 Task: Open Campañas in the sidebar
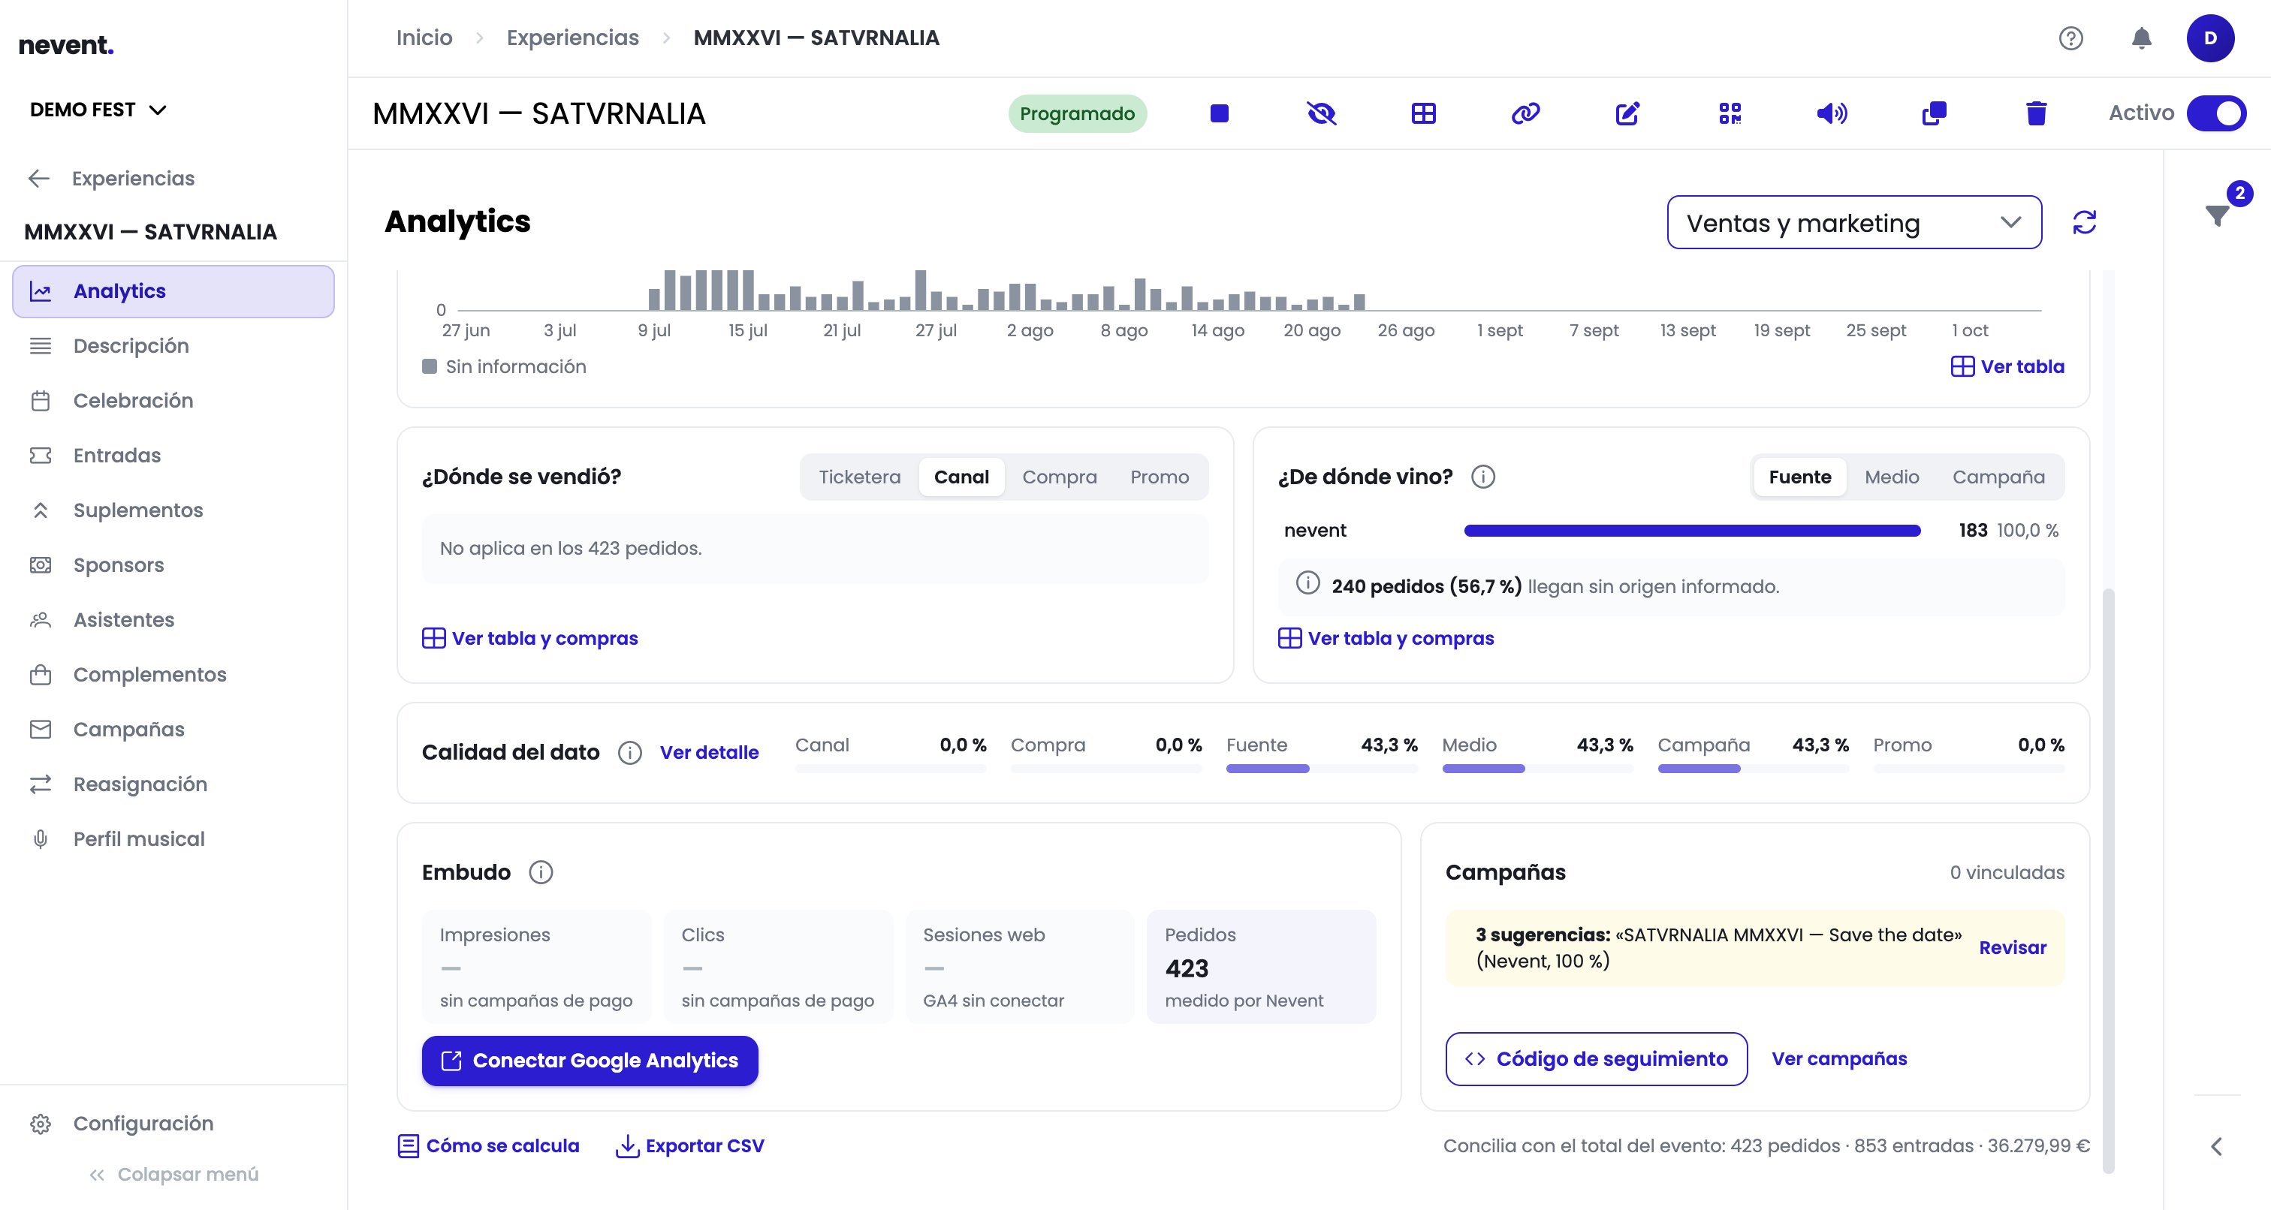click(173, 729)
